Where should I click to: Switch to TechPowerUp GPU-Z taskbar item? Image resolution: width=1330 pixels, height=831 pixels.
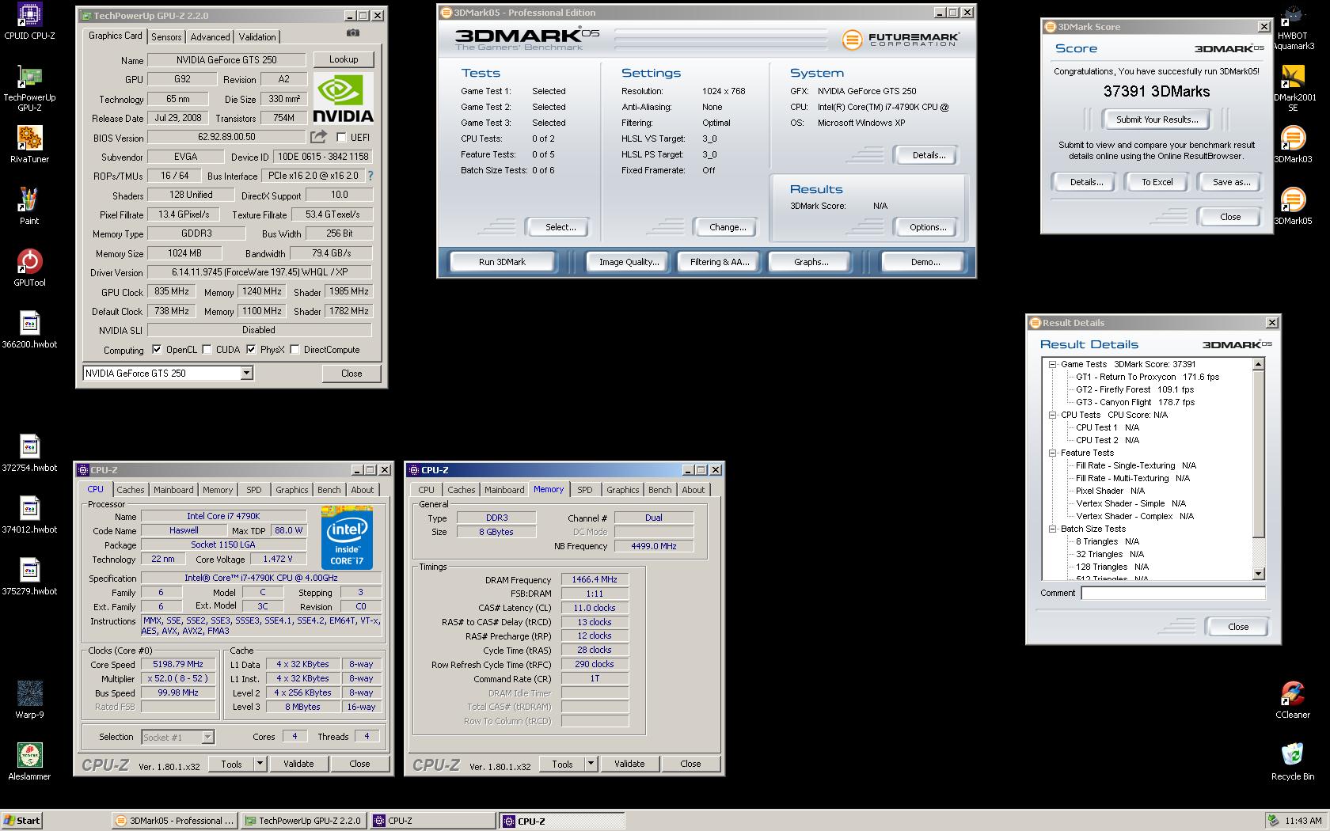pos(302,821)
